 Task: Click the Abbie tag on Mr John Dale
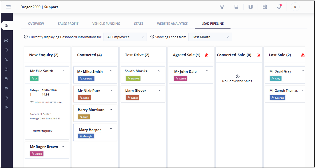(x=181, y=79)
